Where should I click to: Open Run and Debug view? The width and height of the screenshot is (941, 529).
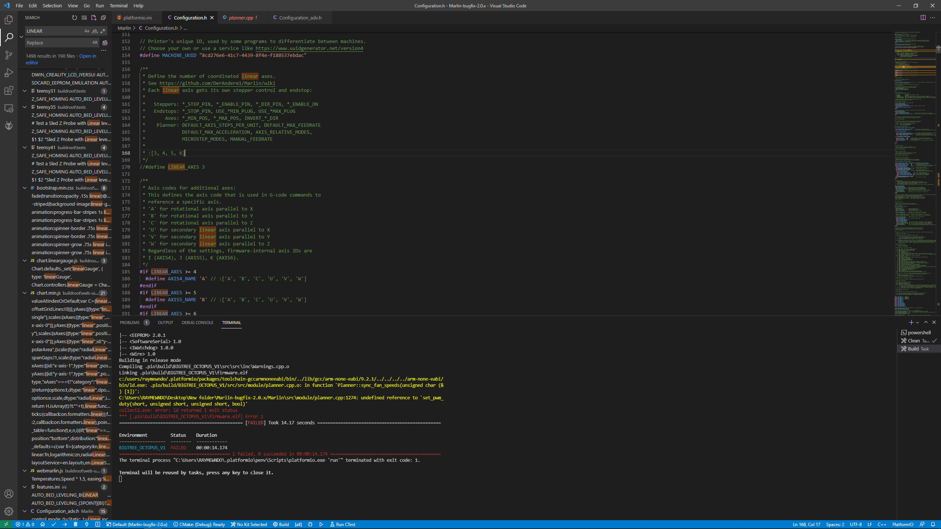point(9,73)
